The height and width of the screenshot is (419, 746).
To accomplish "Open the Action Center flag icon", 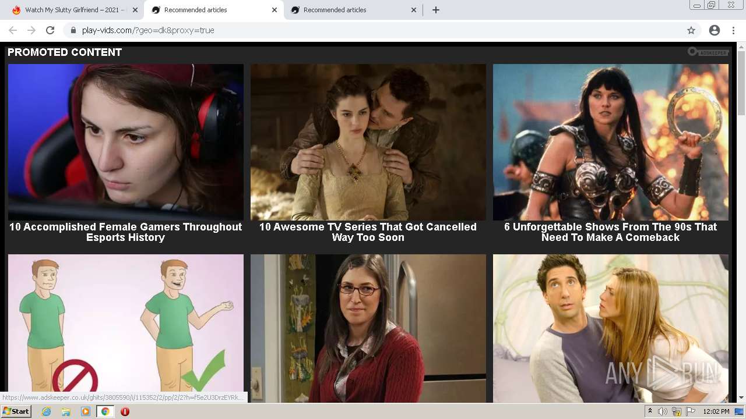I will pos(691,411).
